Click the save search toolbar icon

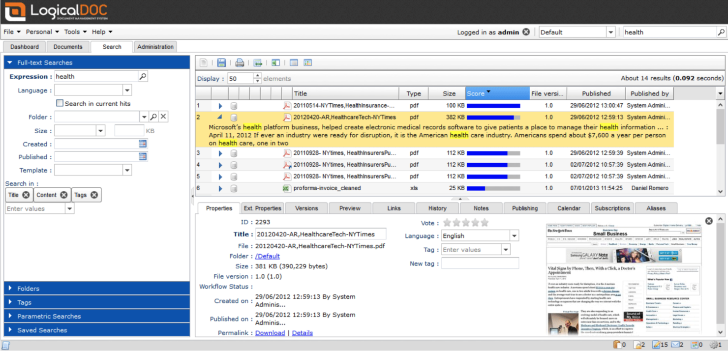[x=221, y=63]
